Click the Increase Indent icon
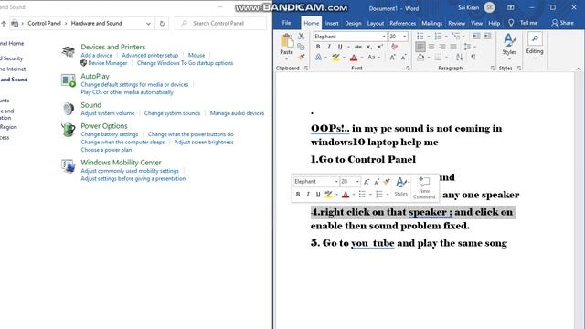The image size is (585, 329). pos(487,37)
